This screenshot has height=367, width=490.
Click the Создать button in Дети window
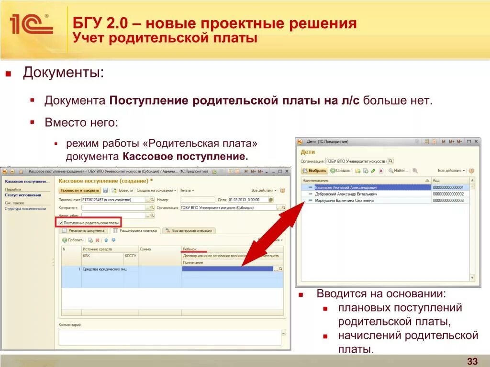[341, 171]
